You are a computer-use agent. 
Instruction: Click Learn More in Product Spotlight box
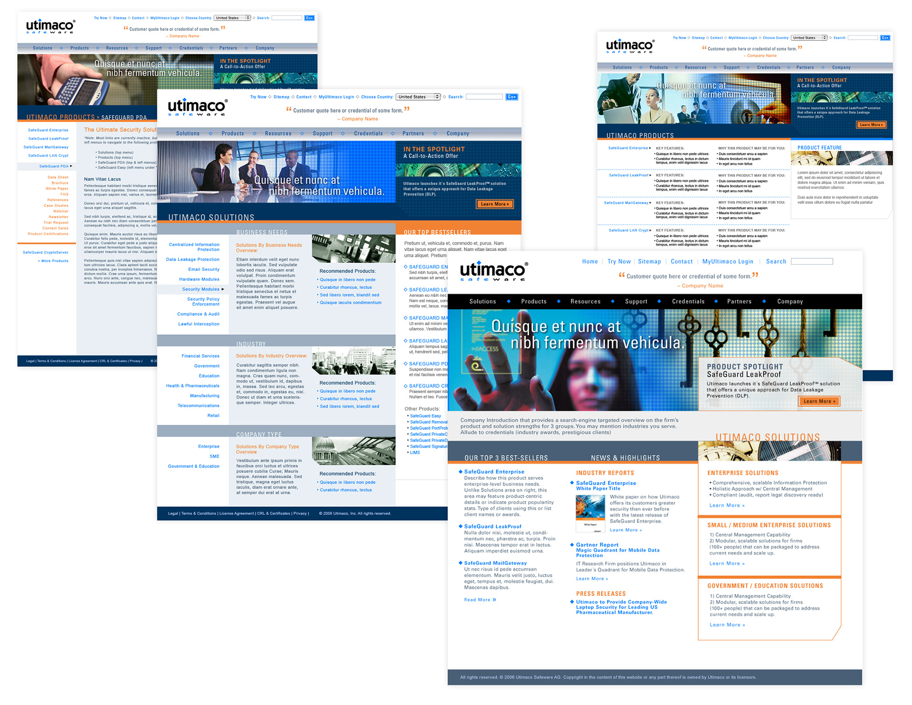(x=819, y=401)
